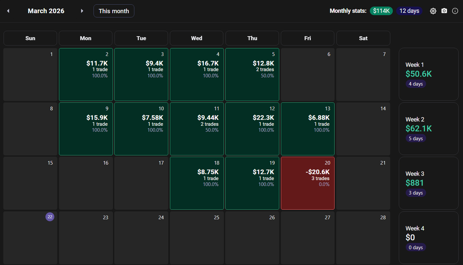The width and height of the screenshot is (463, 265).
Task: Open the Week 4 summary card
Action: click(429, 238)
